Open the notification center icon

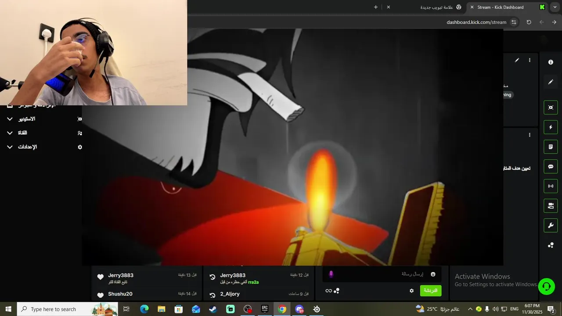[551, 309]
